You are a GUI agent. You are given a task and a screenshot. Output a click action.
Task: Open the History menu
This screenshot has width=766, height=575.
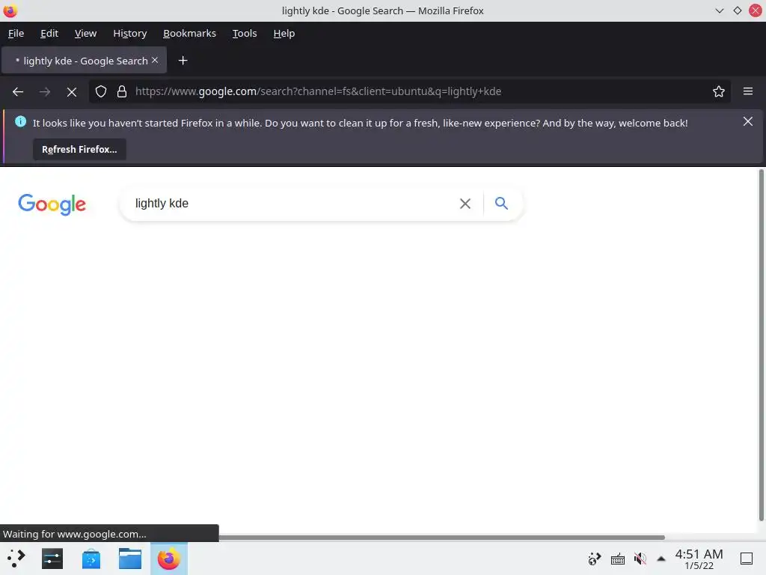pyautogui.click(x=130, y=33)
